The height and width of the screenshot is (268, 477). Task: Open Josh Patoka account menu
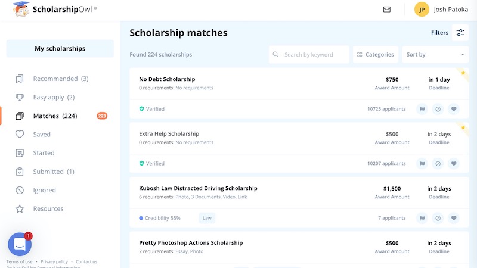pos(439,10)
